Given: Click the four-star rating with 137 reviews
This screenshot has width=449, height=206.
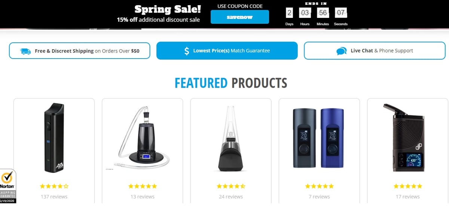Looking at the screenshot, I should pyautogui.click(x=54, y=186).
